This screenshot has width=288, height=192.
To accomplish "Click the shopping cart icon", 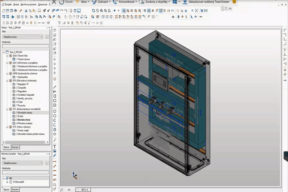I will [x=202, y=11].
